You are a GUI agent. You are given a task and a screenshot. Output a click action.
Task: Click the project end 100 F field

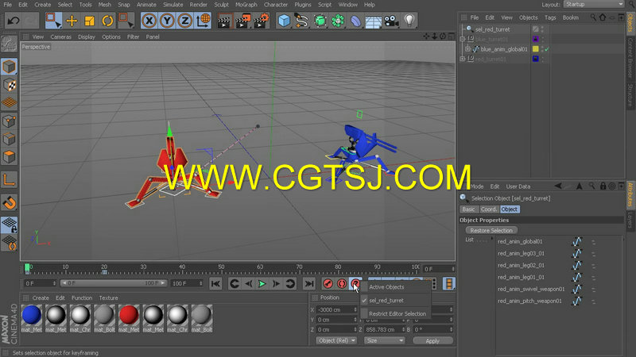(x=187, y=283)
